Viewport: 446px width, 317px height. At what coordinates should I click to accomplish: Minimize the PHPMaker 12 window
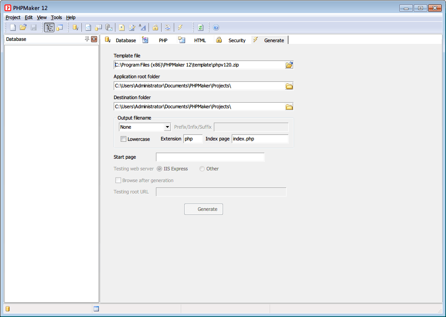[x=406, y=8]
